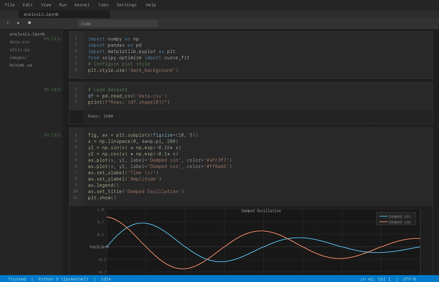Open the View menu
Screen dimensions: 439x282
46,5
